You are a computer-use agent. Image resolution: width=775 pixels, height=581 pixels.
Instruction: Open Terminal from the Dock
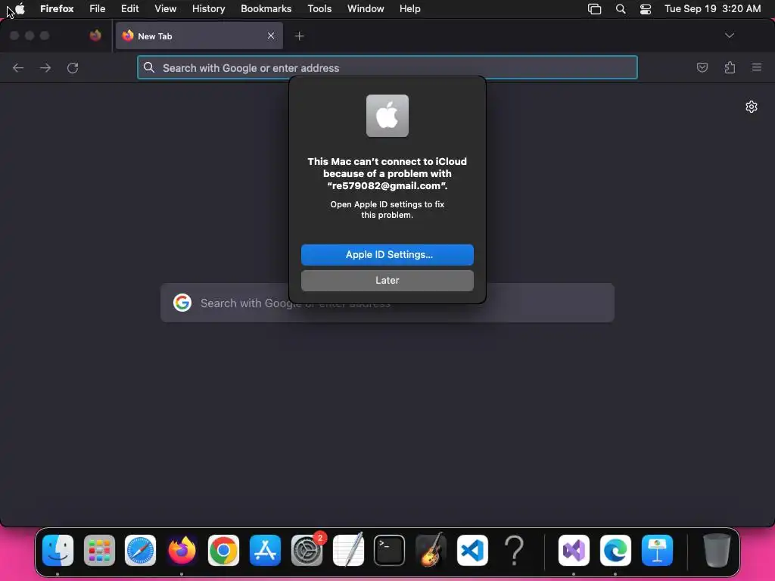coord(390,551)
